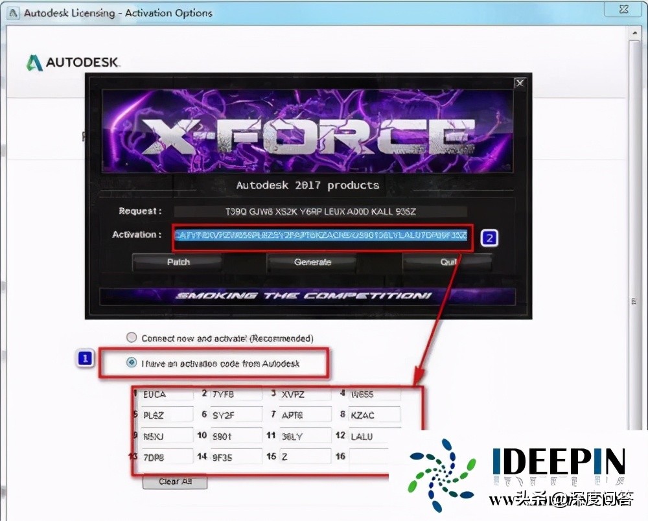Screen dimensions: 648x521
Task: Click activation code box 9
Action: coord(167,436)
